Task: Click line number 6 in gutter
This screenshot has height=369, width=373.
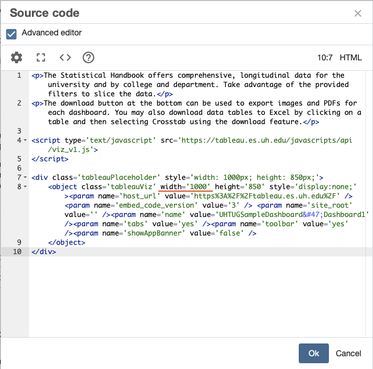Action: tap(19, 168)
